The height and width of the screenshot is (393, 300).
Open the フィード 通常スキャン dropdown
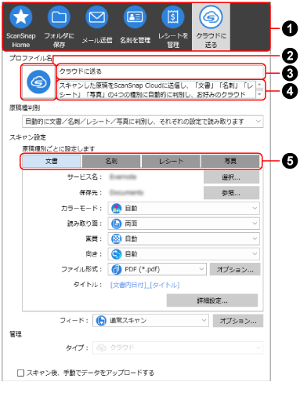(150, 321)
